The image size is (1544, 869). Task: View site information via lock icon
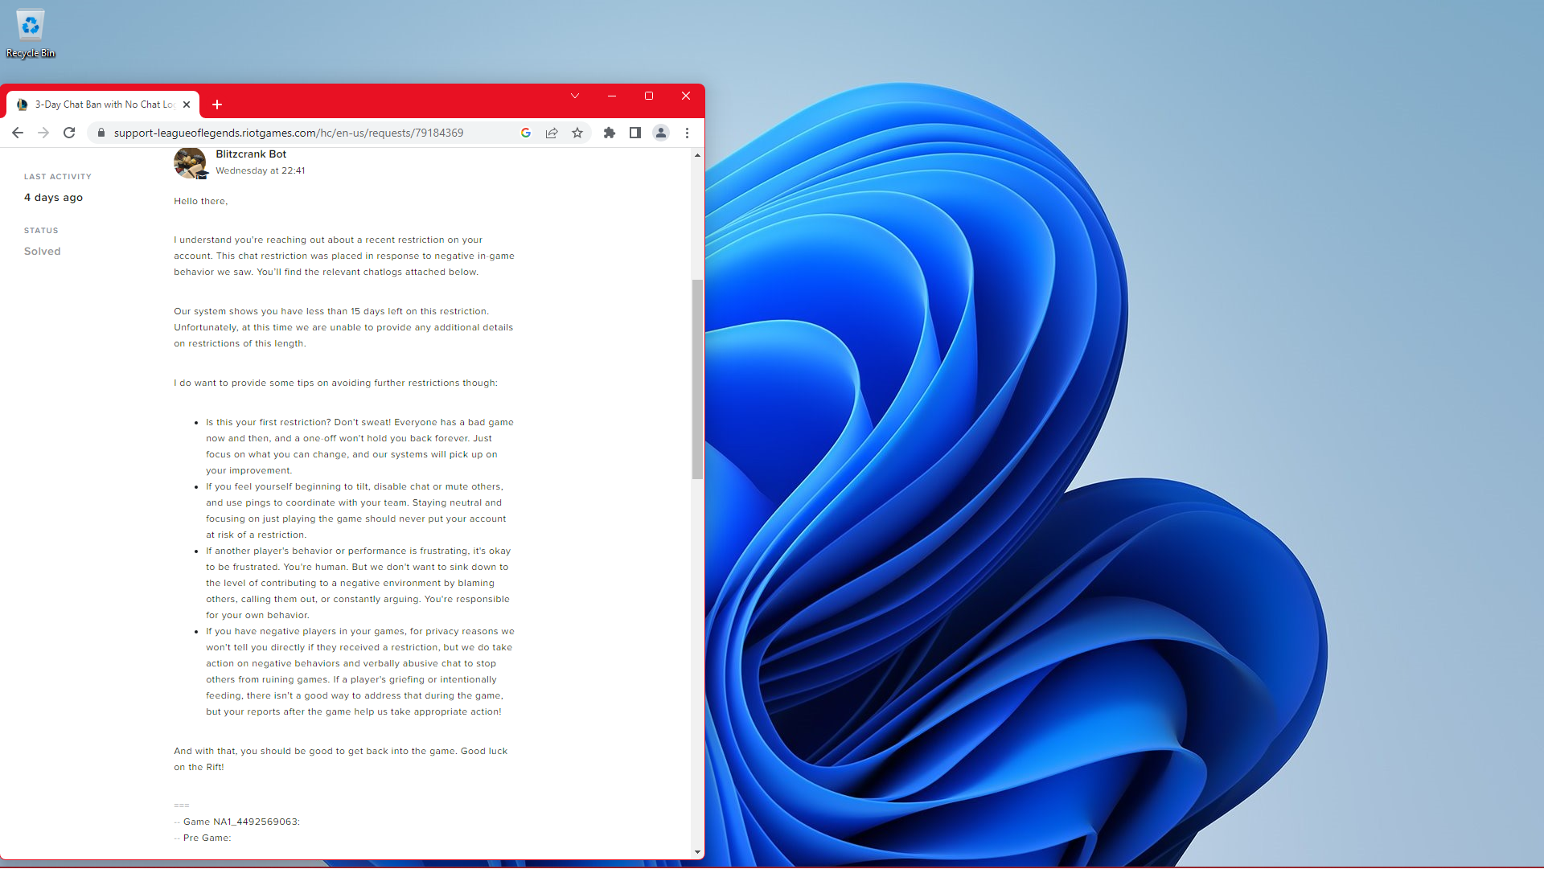[101, 133]
